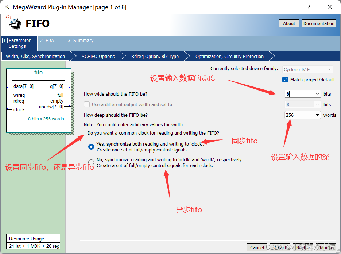Click the About button

coord(289,23)
